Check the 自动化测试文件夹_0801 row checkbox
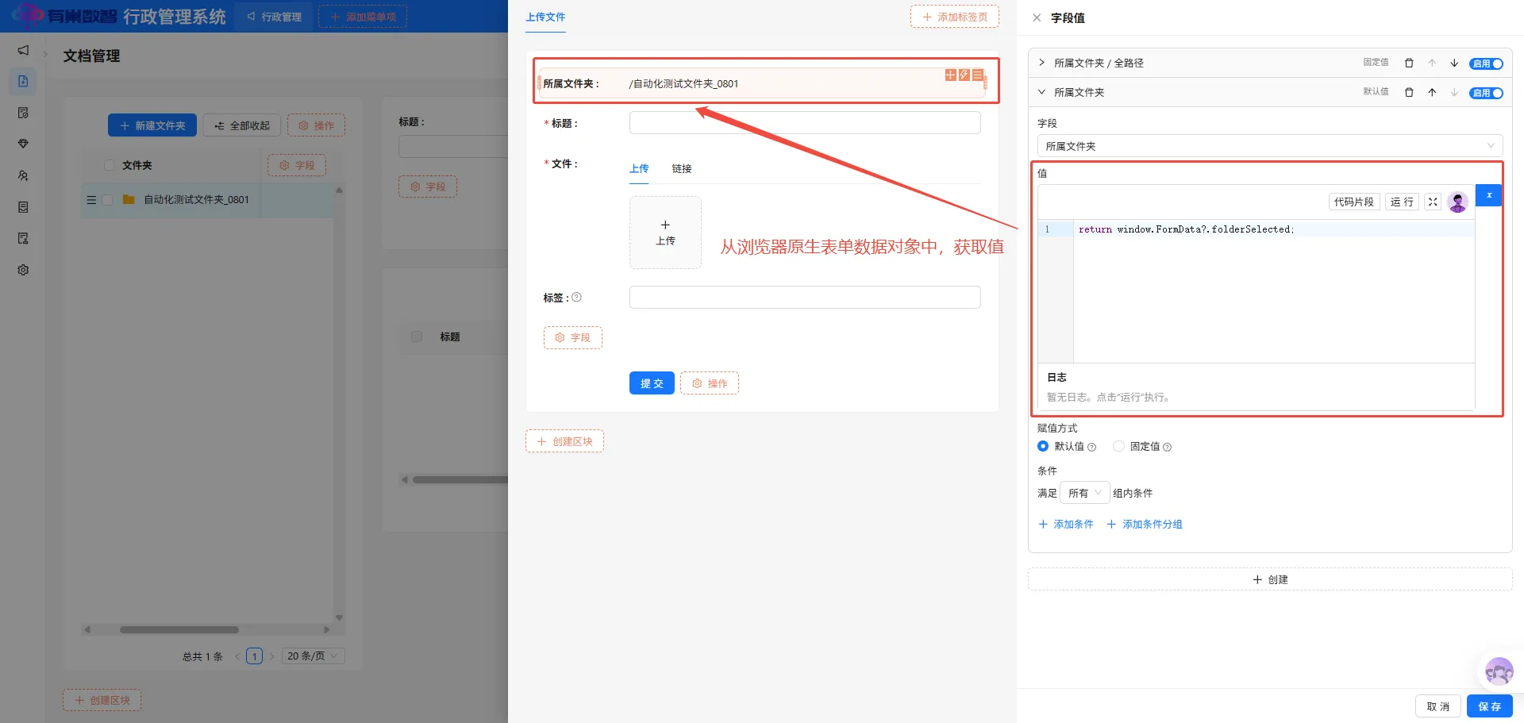Screen dimensions: 1524x723 click(107, 200)
